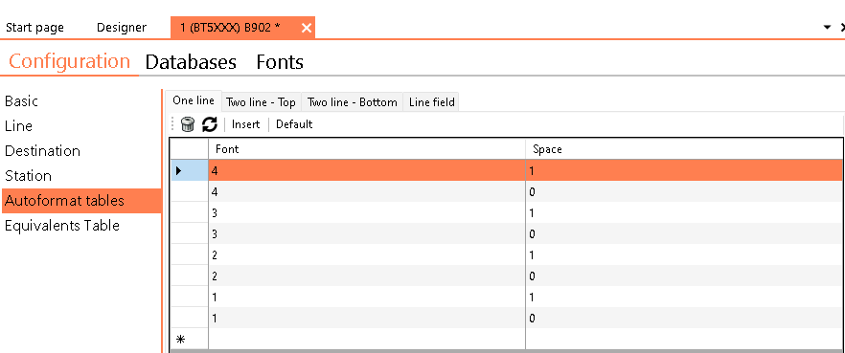
Task: Click the Insert toolbar button
Action: pyautogui.click(x=245, y=124)
